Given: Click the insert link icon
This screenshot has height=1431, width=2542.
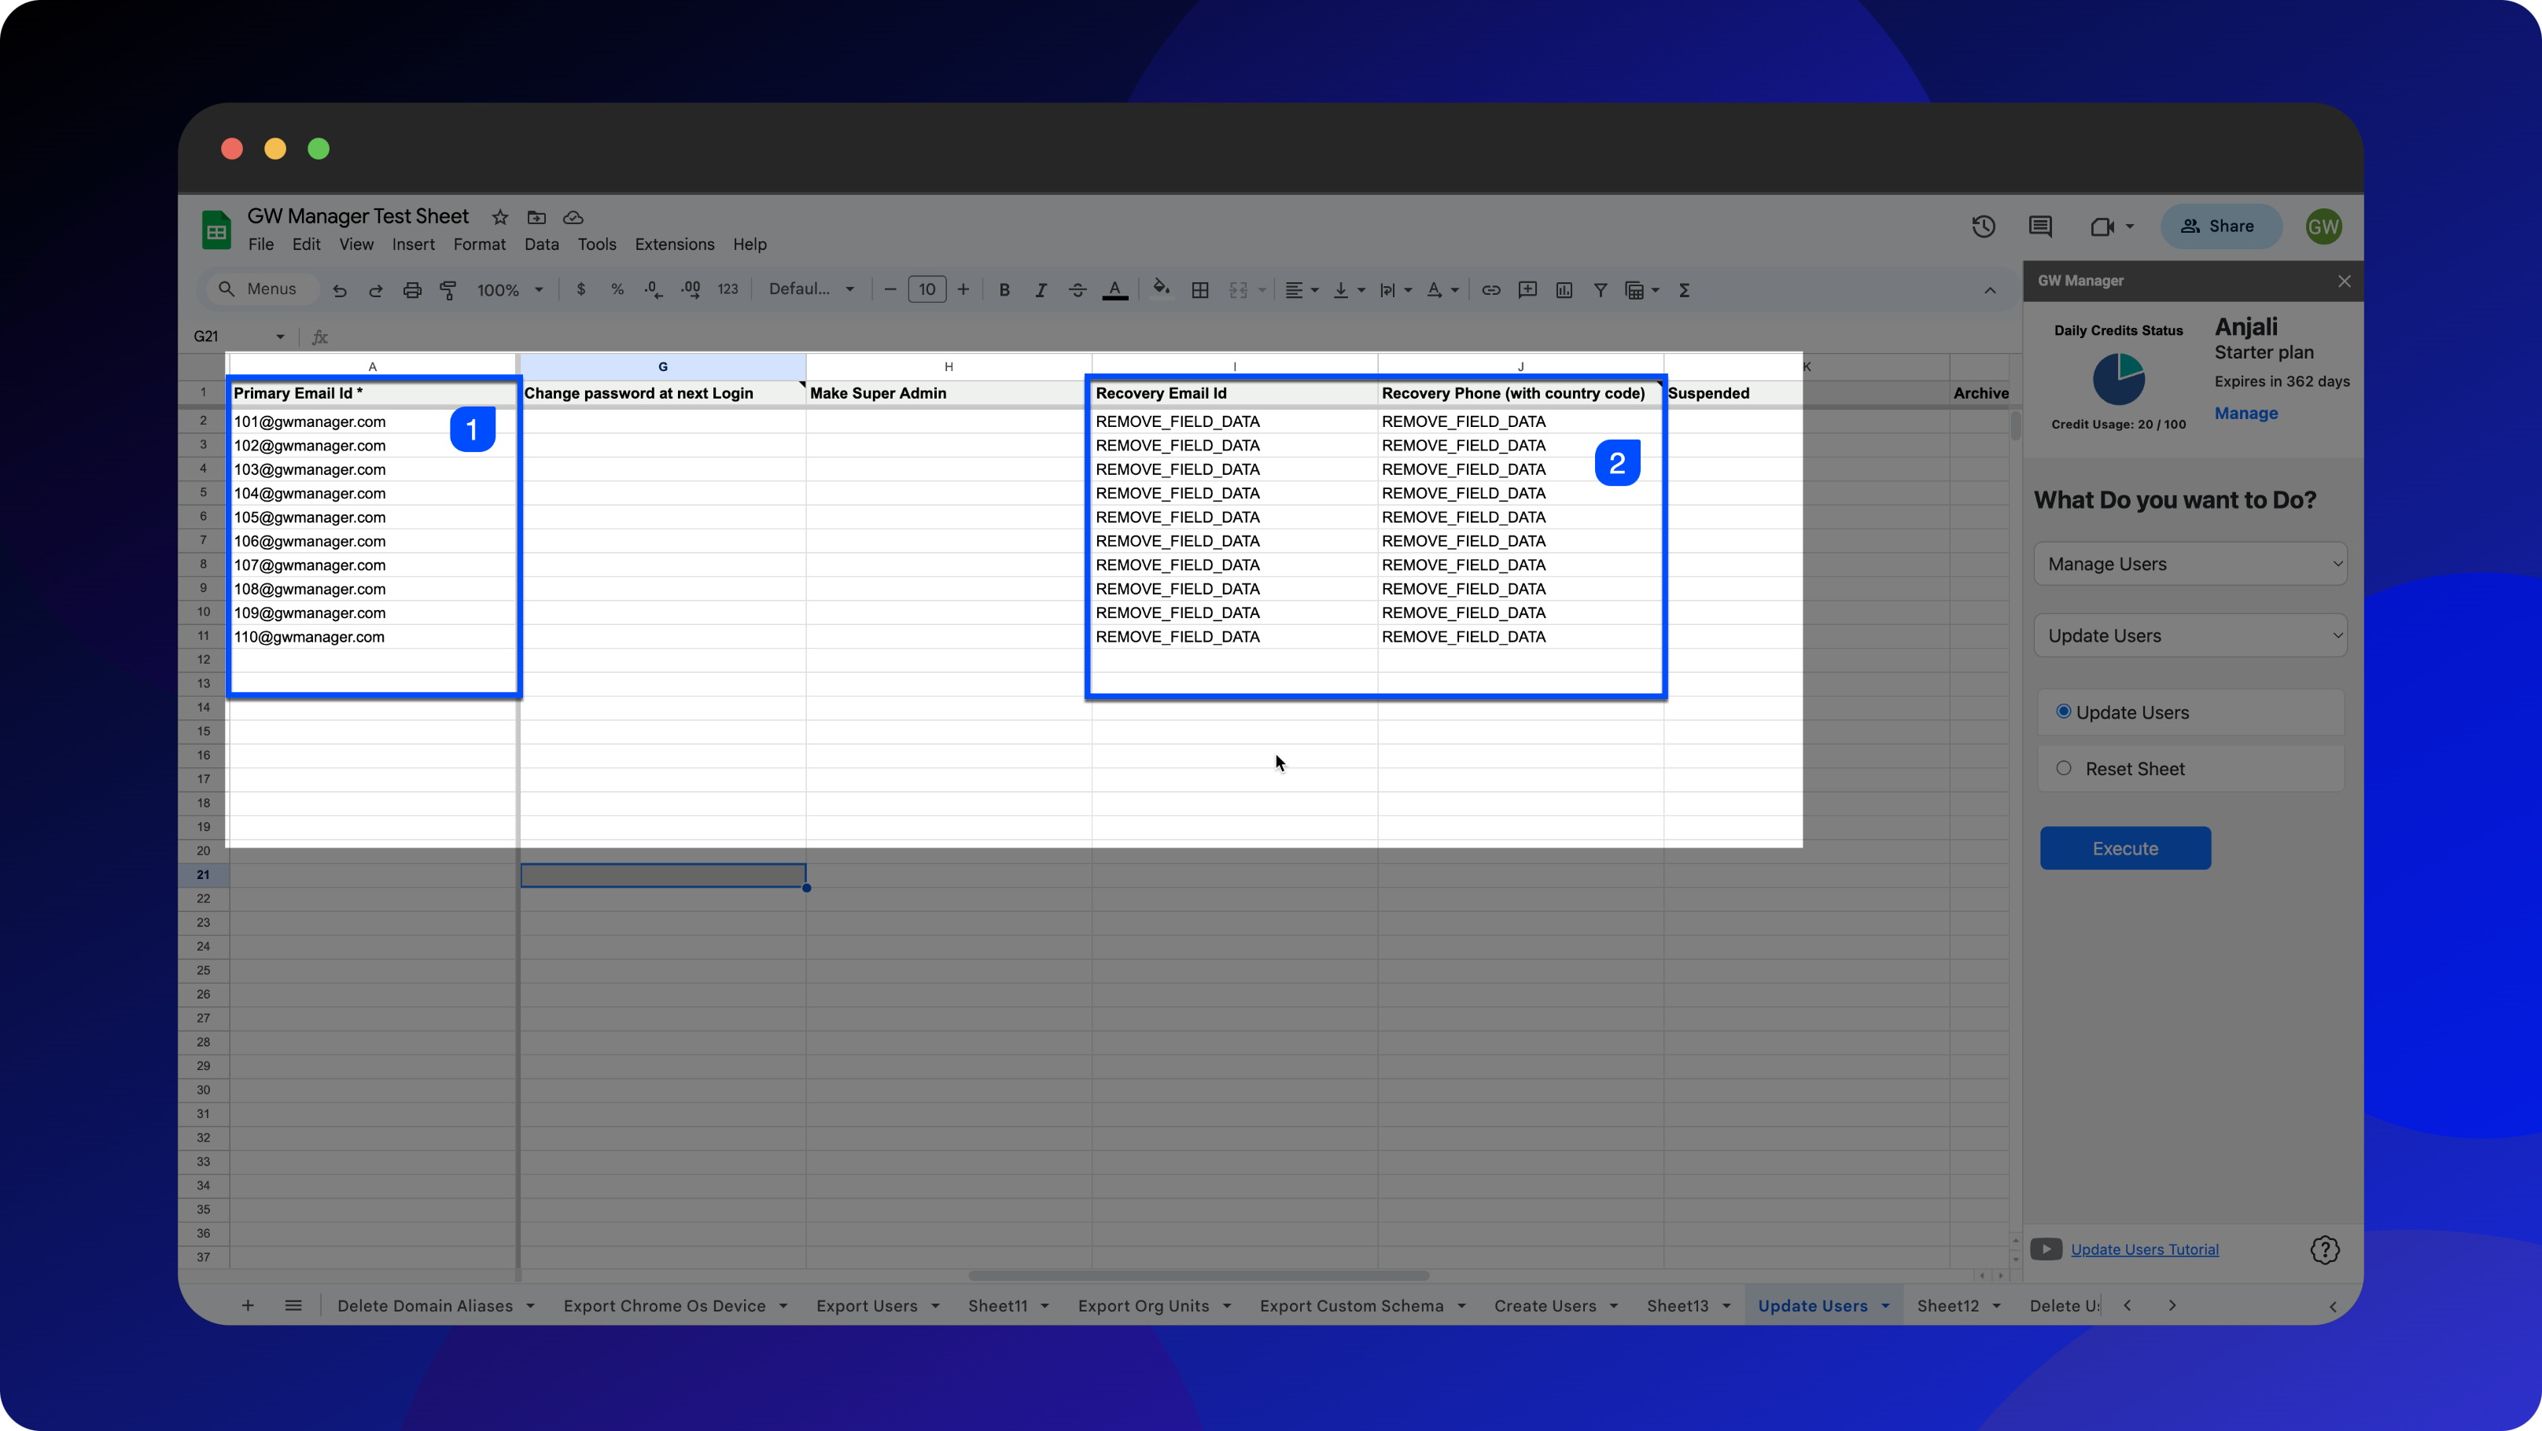Looking at the screenshot, I should tap(1491, 290).
